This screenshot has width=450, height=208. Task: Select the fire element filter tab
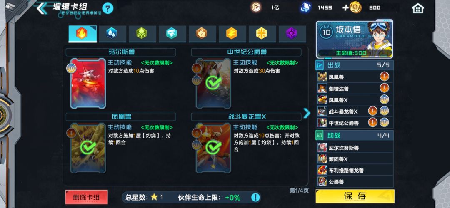point(82,34)
